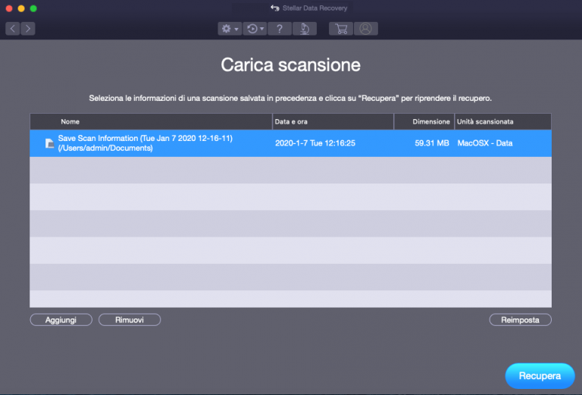Click the user account profile icon
The image size is (582, 395).
coord(366,29)
